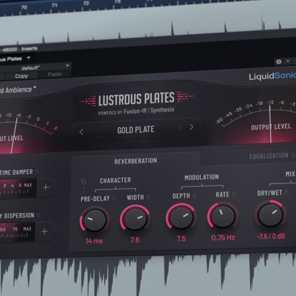The image size is (296, 296).
Task: Lock the Gold Plate model selection
Action: click(180, 128)
